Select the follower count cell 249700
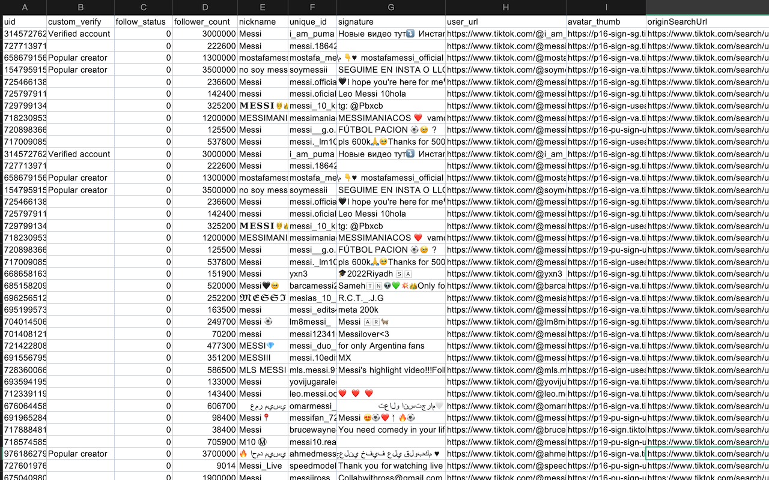This screenshot has width=769, height=480. (205, 322)
